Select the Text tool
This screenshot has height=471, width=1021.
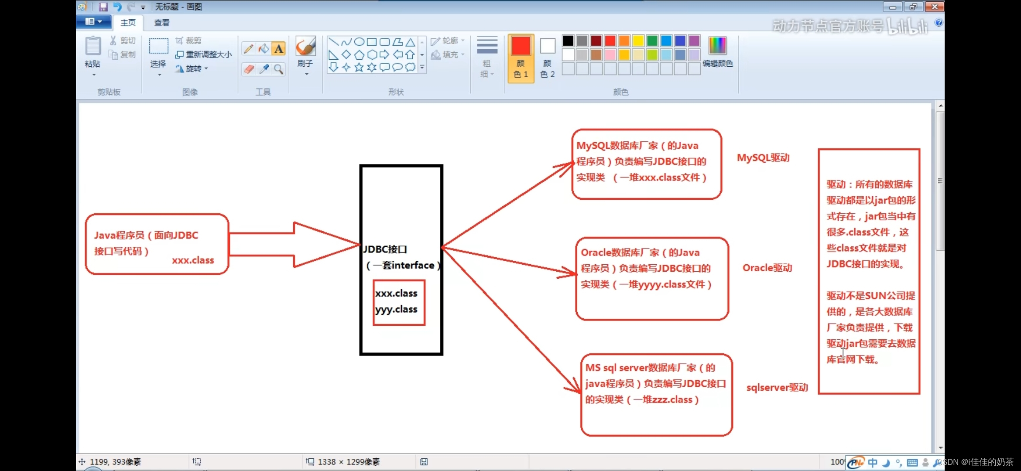pos(278,48)
